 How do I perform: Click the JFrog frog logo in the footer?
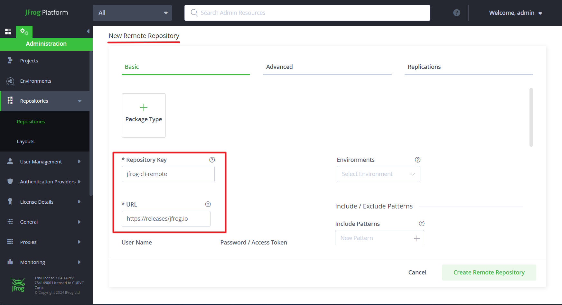(x=18, y=285)
